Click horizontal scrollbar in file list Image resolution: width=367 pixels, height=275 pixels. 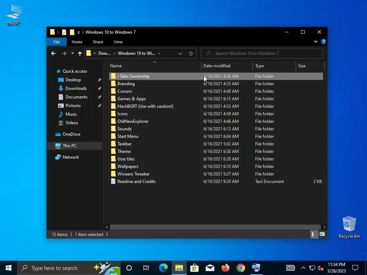pyautogui.click(x=215, y=227)
